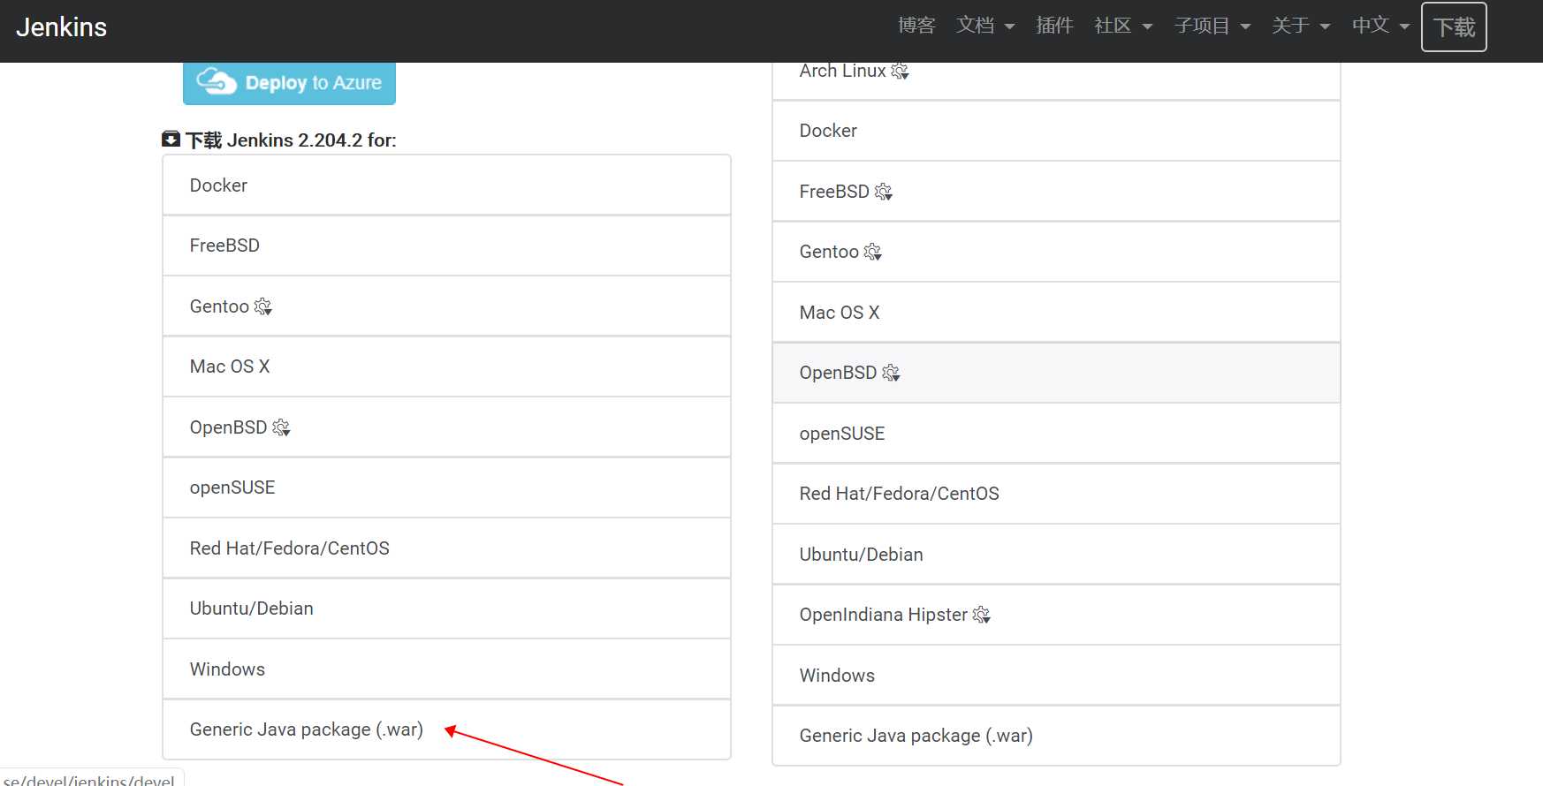Image resolution: width=1543 pixels, height=786 pixels.
Task: Open the 子项目 dropdown menu
Action: pos(1212,26)
